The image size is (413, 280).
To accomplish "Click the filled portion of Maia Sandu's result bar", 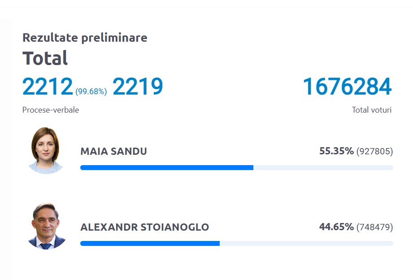I will click(166, 168).
